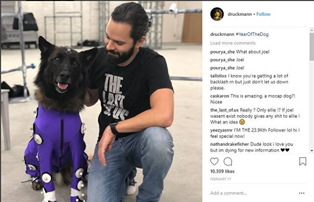Click scrollbar down arrow in comments

click(x=312, y=151)
